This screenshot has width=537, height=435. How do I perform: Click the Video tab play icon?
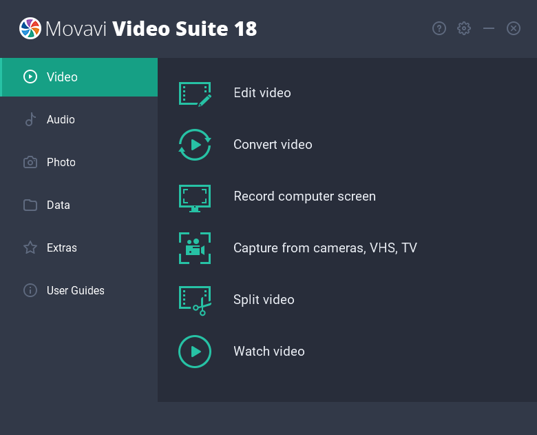point(30,77)
